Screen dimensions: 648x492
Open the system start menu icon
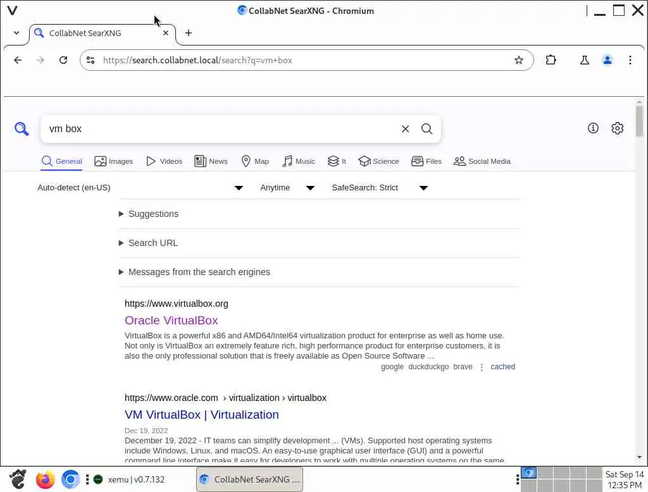click(18, 479)
